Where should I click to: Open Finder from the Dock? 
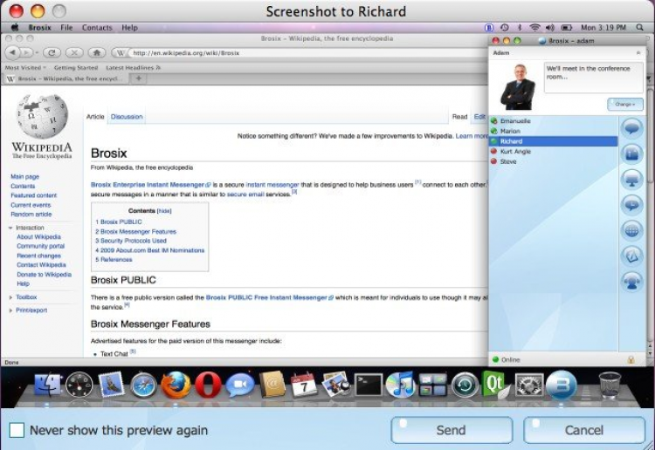47,385
